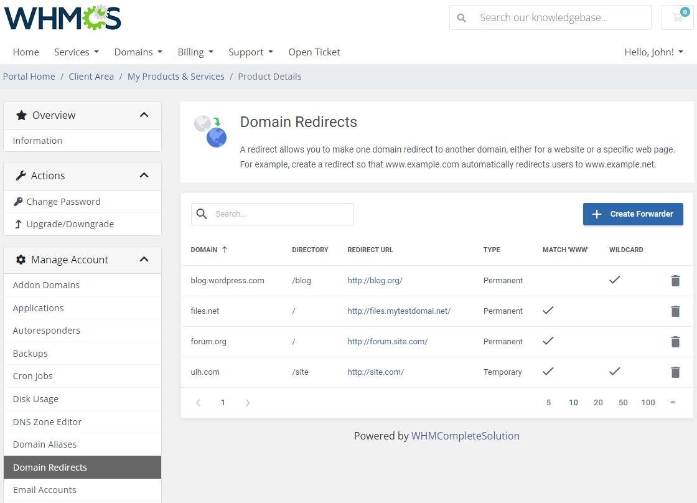Open DNS Zone Editor in sidebar

coord(82,422)
